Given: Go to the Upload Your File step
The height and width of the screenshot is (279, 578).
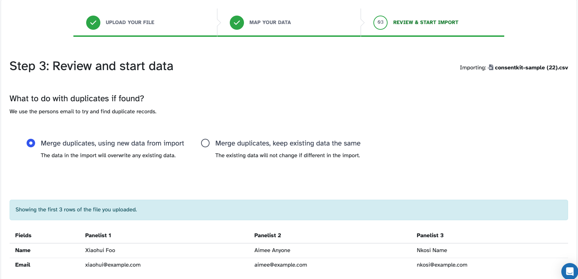Looking at the screenshot, I should (x=130, y=22).
